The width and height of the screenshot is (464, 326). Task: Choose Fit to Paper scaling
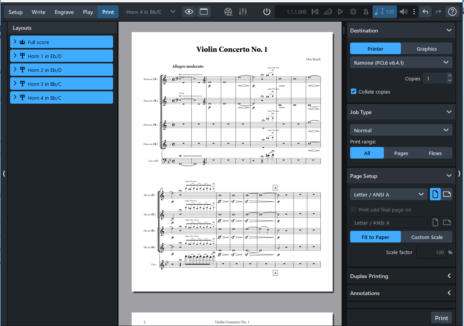pyautogui.click(x=375, y=237)
